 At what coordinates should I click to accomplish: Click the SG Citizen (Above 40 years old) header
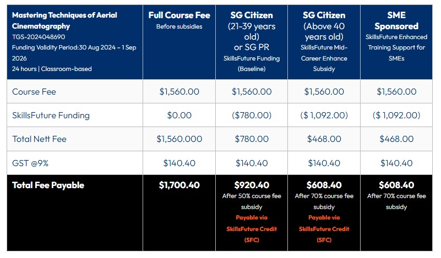click(324, 26)
